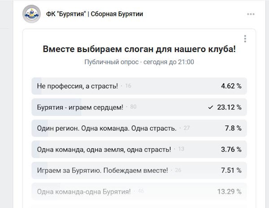The width and height of the screenshot is (269, 208).
Task: Vote for "Играем за Бурятию. Побеждаем вместе!"
Action: tap(102, 170)
